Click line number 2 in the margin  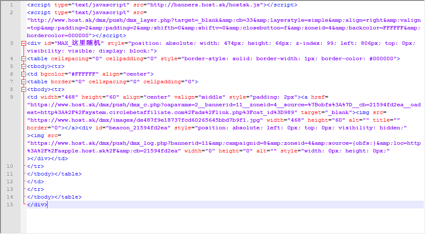coord(12,12)
